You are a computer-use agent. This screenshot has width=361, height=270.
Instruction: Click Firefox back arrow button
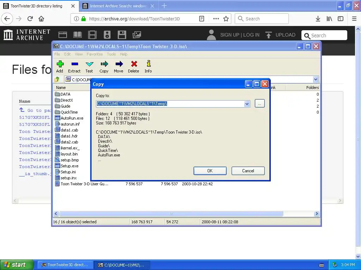pos(7,19)
